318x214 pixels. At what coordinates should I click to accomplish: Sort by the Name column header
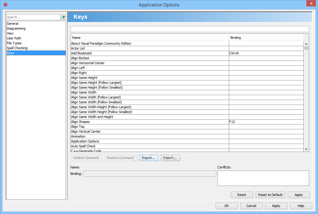[150, 38]
